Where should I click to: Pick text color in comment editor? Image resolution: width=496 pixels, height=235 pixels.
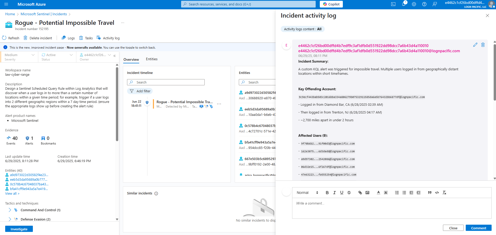(378, 193)
